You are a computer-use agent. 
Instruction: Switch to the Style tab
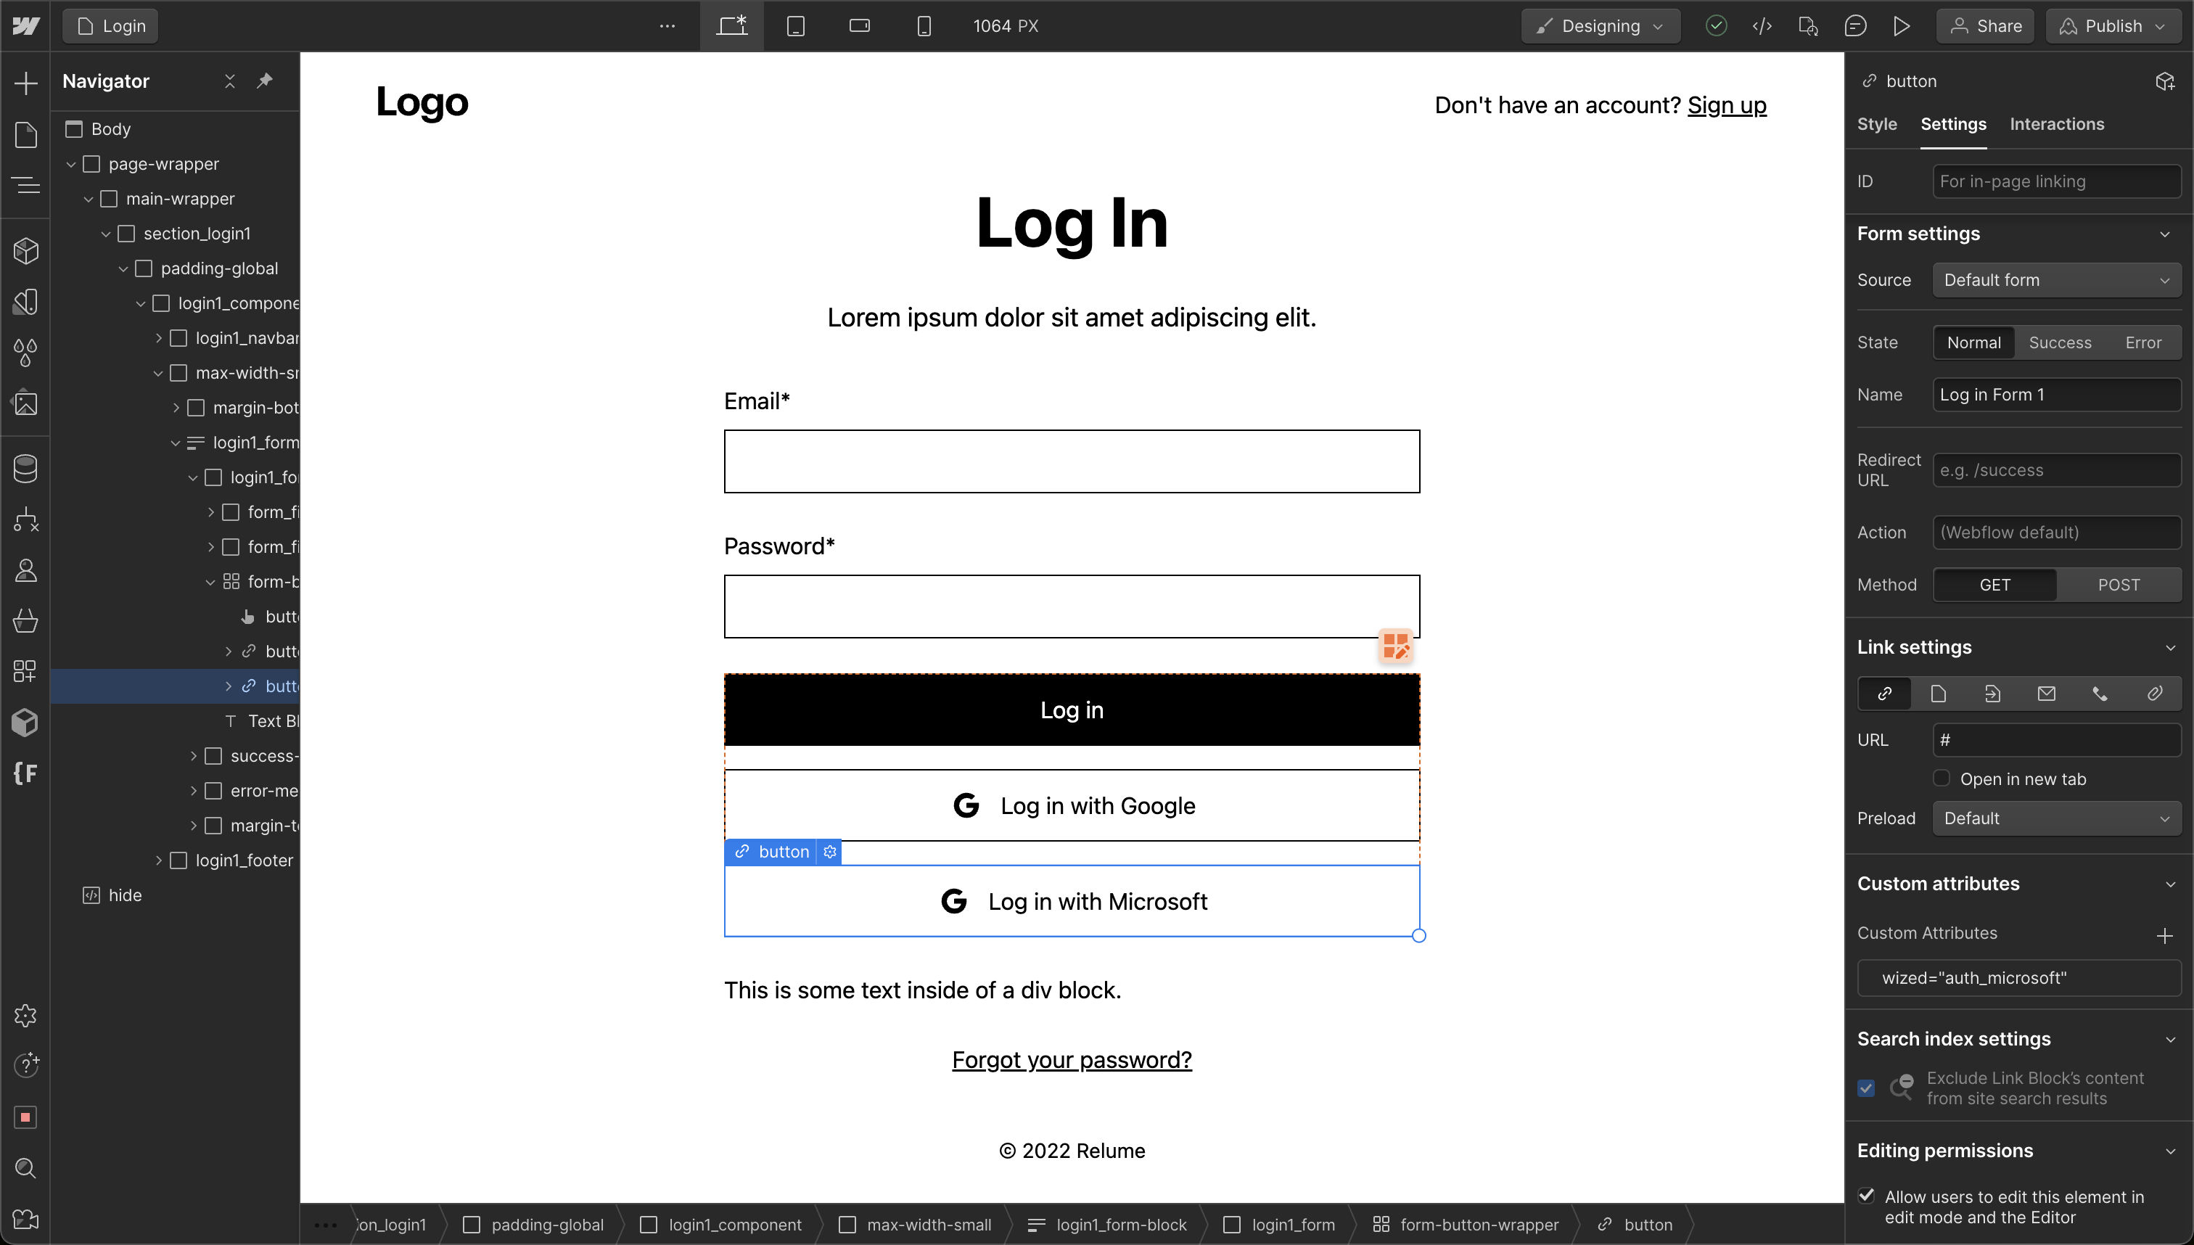coord(1877,124)
